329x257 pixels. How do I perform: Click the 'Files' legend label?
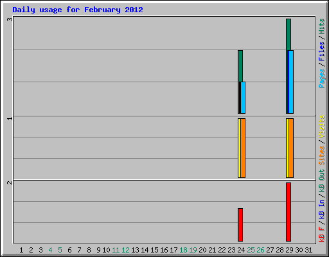point(321,51)
